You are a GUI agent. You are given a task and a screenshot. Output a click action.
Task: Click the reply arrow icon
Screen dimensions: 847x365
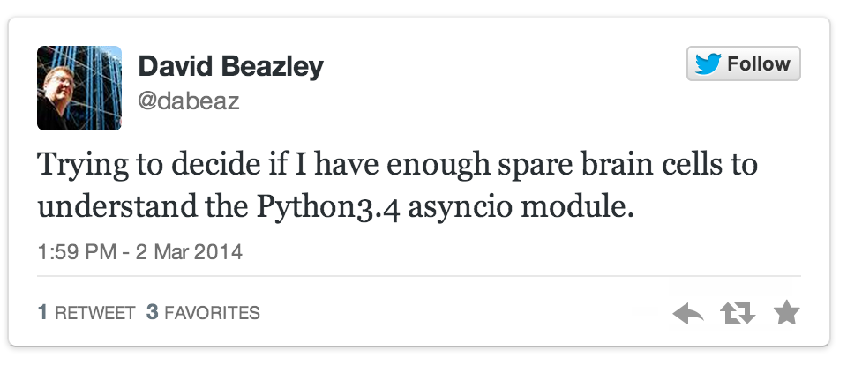coord(687,314)
